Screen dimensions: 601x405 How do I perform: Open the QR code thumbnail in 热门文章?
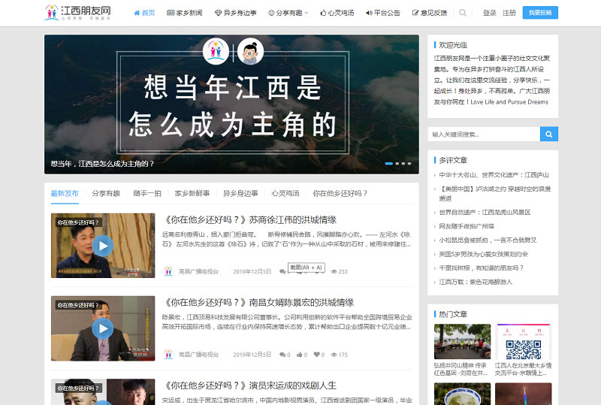(x=523, y=349)
